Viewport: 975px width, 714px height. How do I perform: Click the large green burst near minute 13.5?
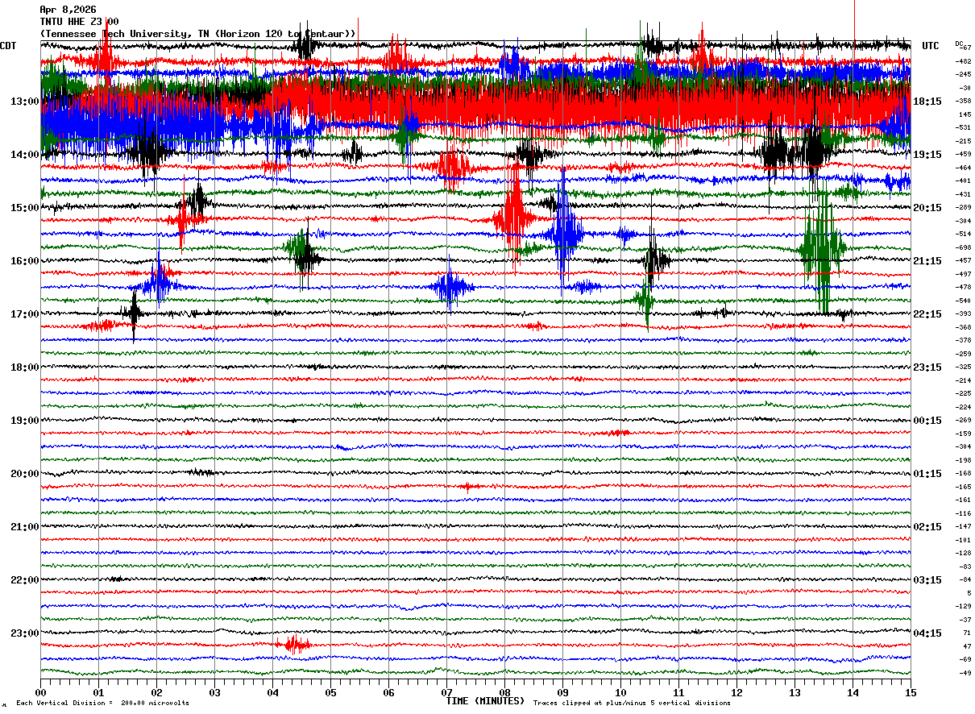pyautogui.click(x=822, y=246)
